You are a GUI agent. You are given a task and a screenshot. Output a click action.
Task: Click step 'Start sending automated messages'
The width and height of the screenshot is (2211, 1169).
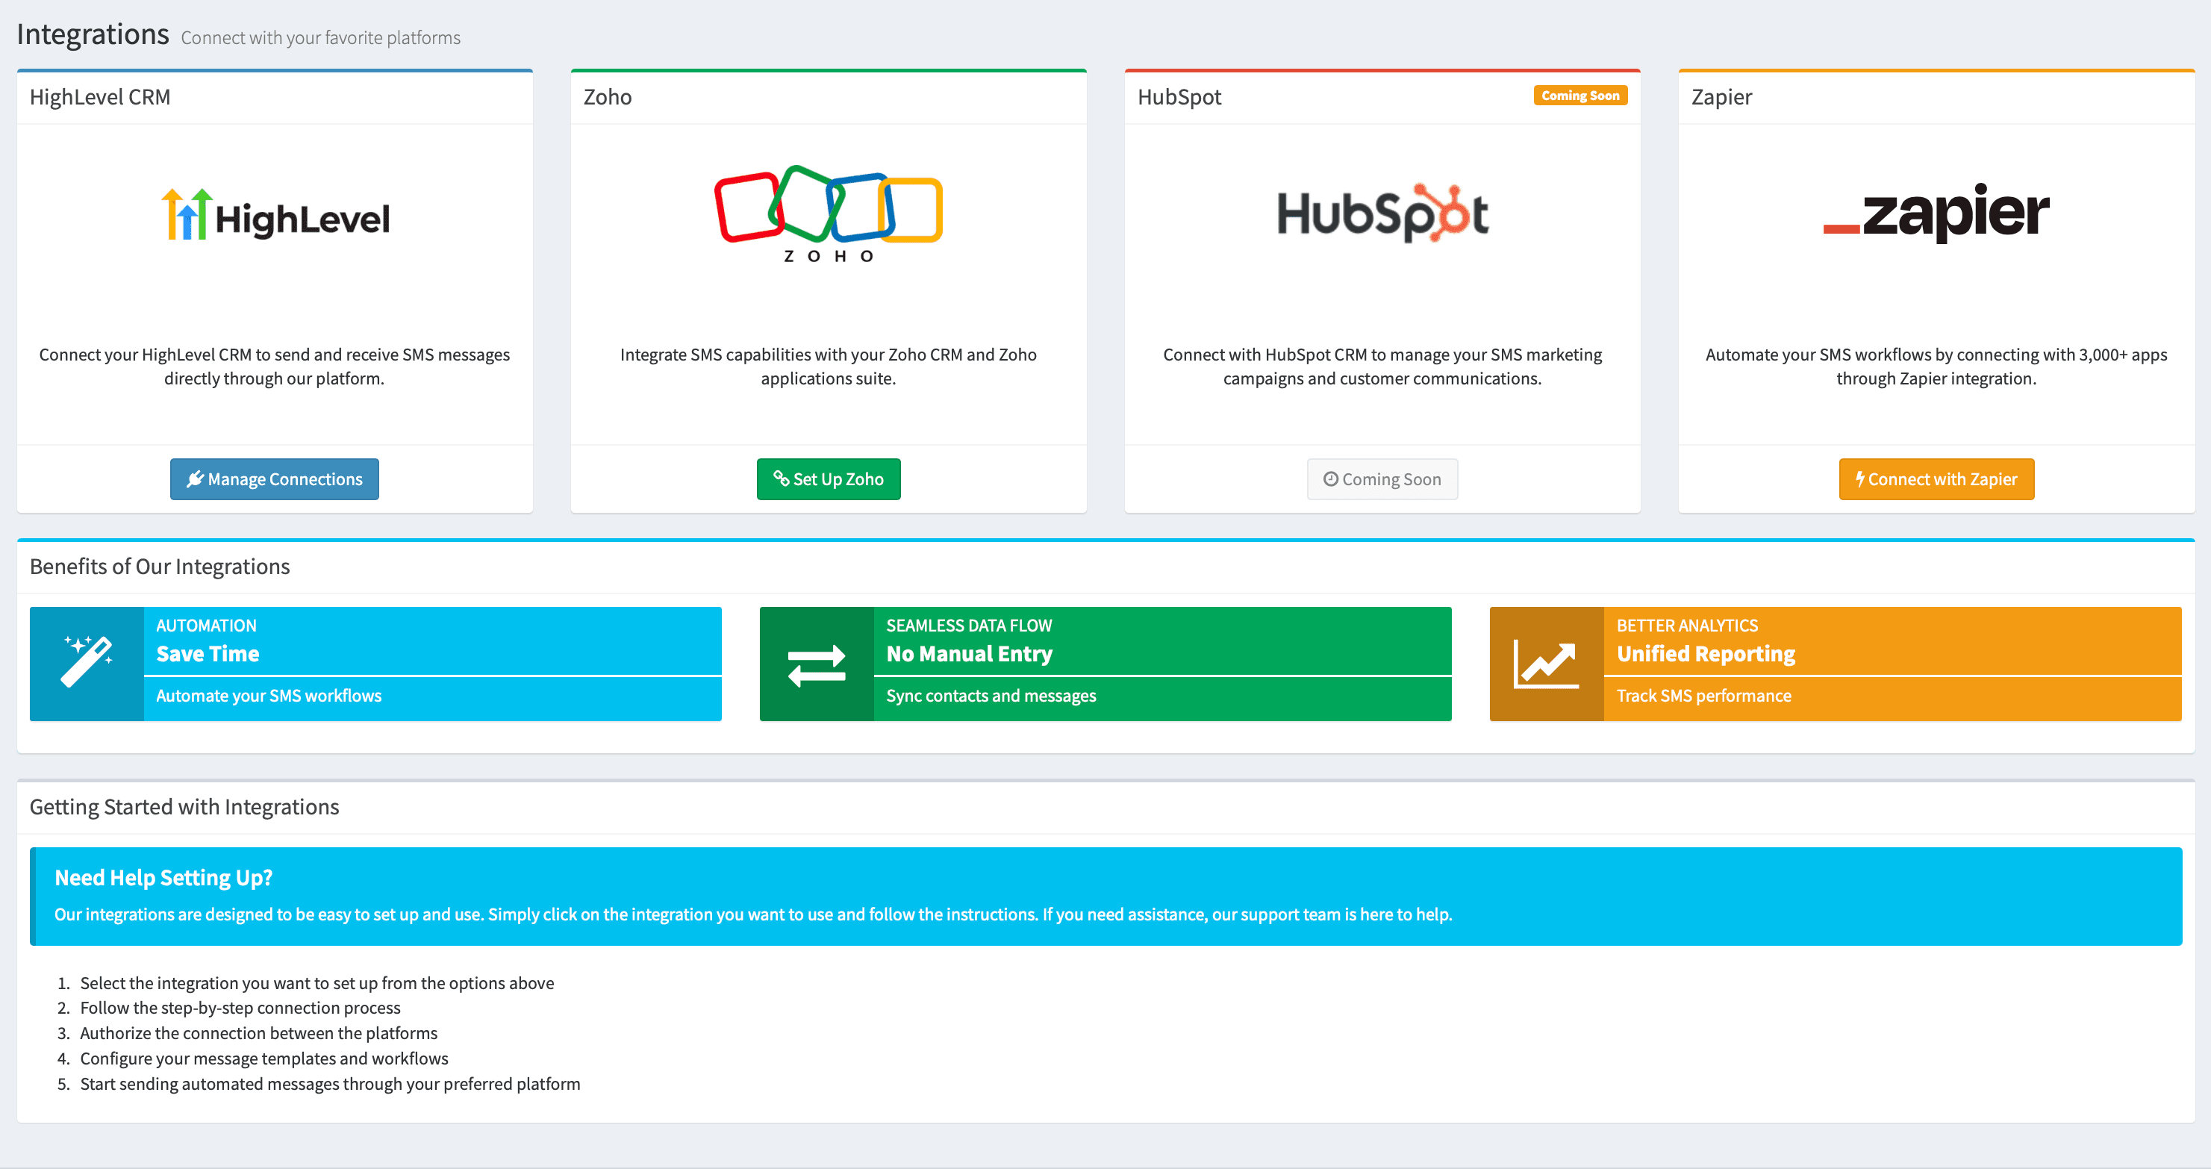pos(330,1084)
